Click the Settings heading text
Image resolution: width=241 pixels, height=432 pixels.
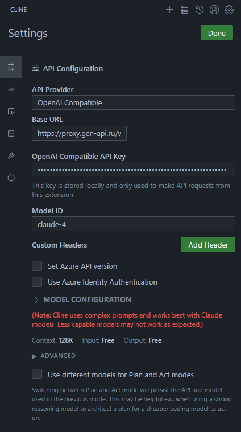[28, 34]
